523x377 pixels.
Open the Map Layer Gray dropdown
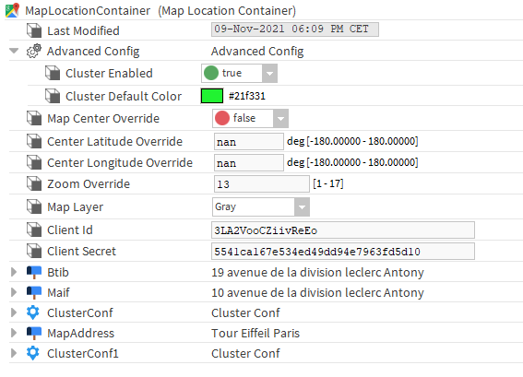point(261,207)
